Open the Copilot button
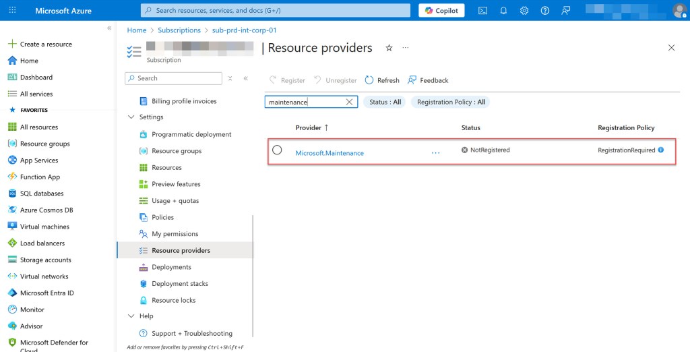The height and width of the screenshot is (352, 690). [441, 11]
